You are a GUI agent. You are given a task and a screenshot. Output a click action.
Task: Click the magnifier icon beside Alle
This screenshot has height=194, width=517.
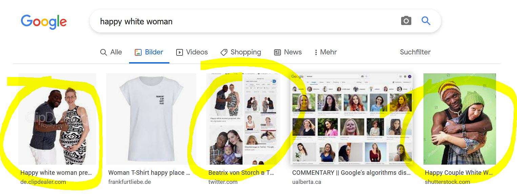tap(103, 52)
